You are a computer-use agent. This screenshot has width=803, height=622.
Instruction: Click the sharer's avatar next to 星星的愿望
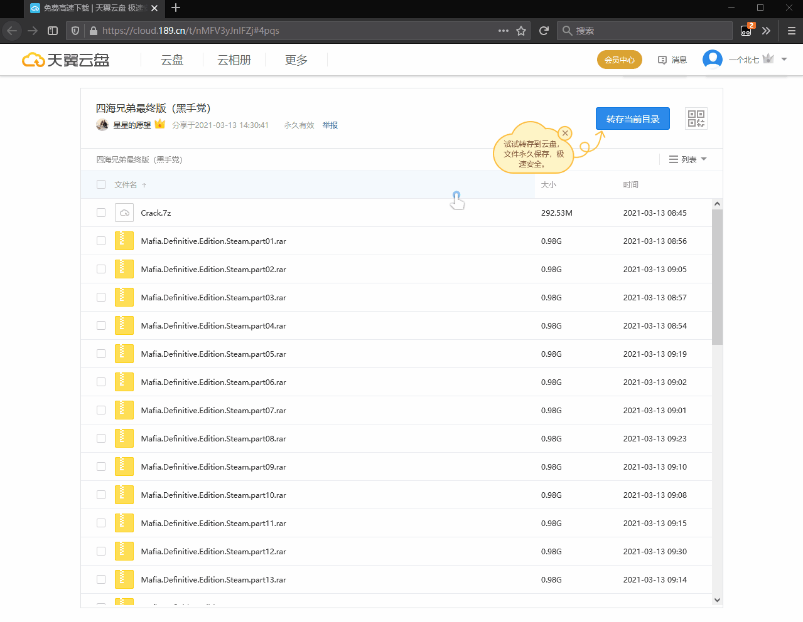(x=102, y=125)
